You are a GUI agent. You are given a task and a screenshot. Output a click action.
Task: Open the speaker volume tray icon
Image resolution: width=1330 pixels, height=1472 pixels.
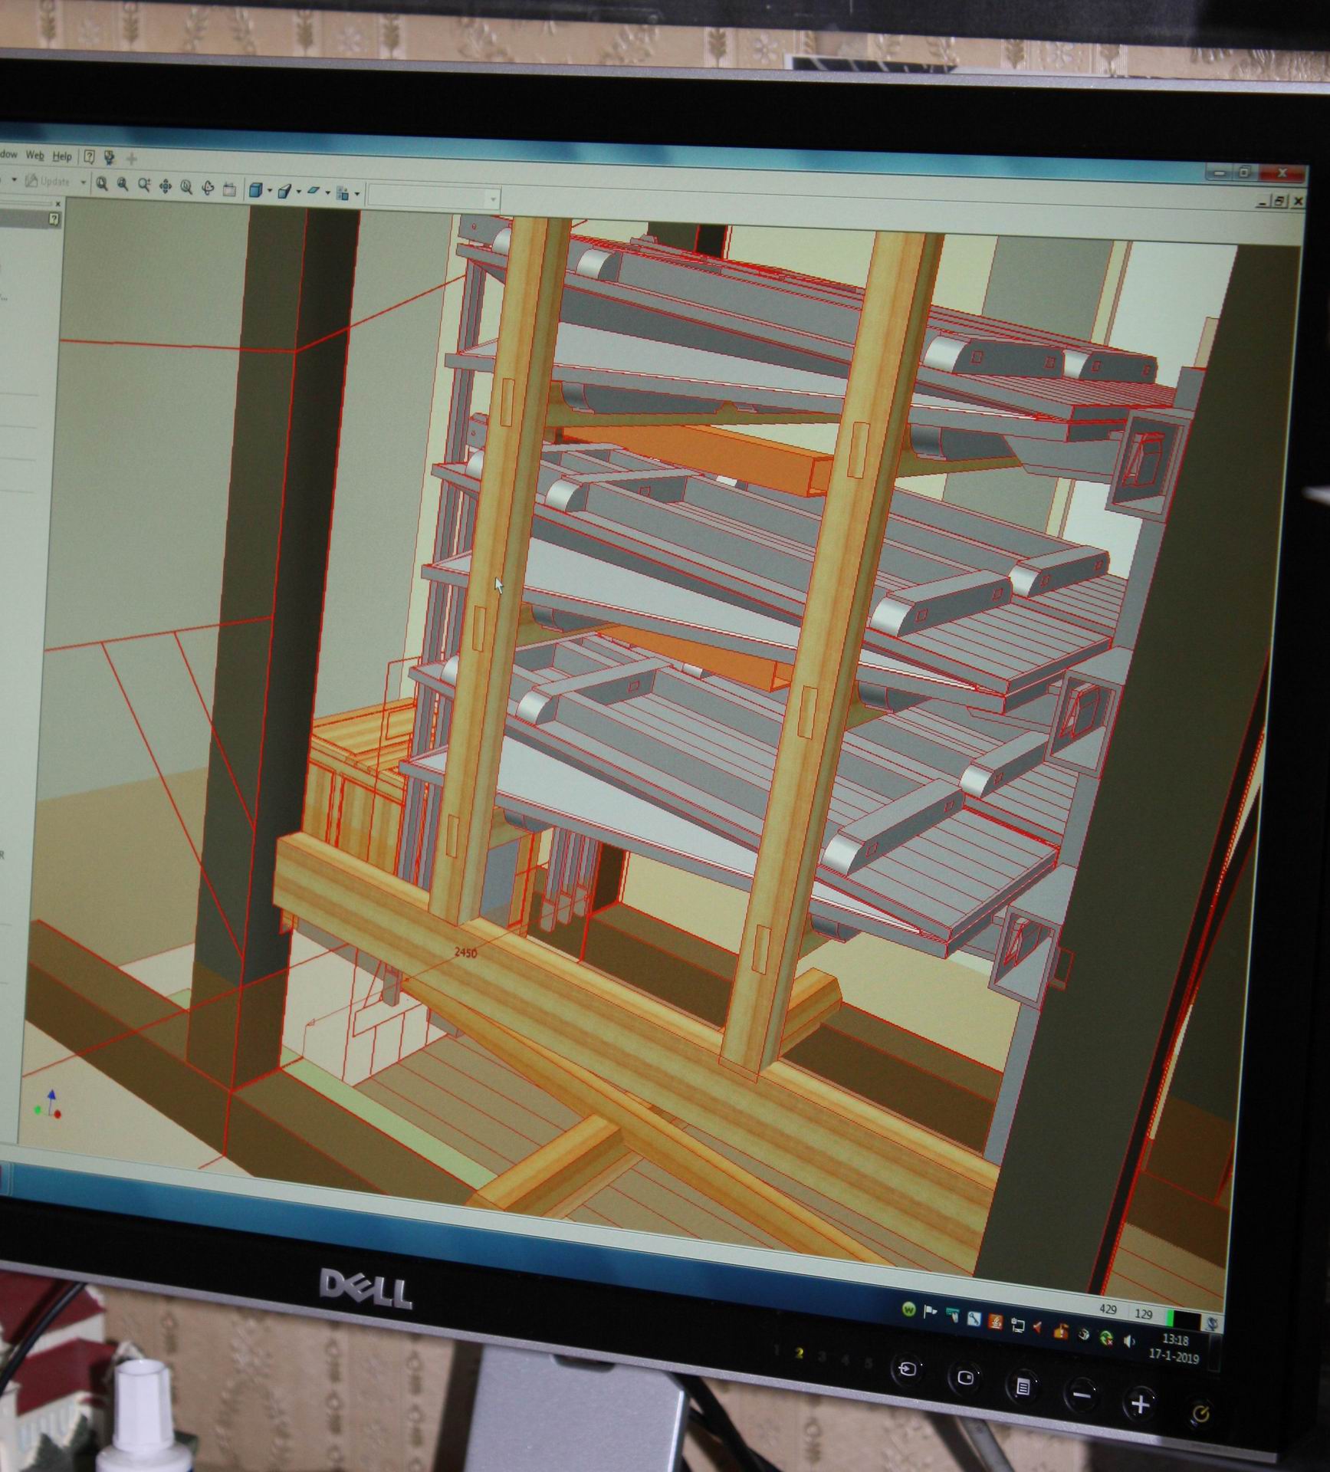coord(1129,1341)
